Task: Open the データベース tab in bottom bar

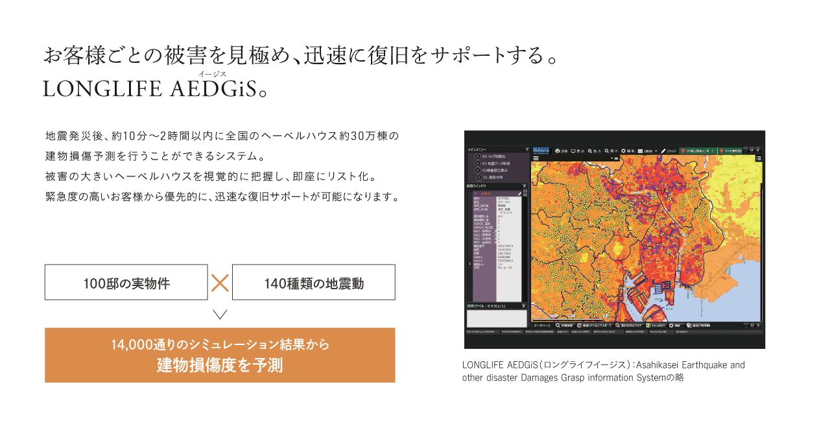Action: tap(542, 325)
